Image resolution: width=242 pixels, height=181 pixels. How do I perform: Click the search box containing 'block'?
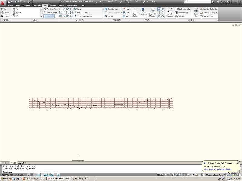[198, 2]
